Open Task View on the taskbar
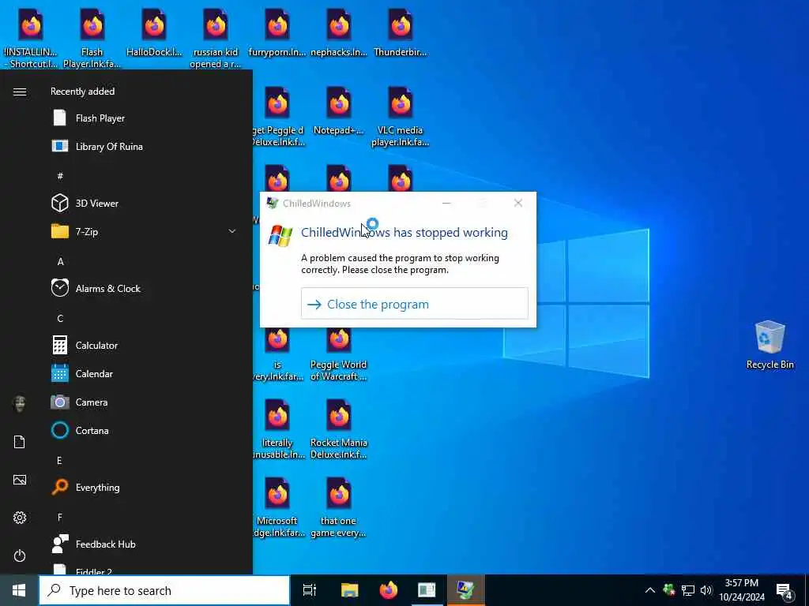 310,590
